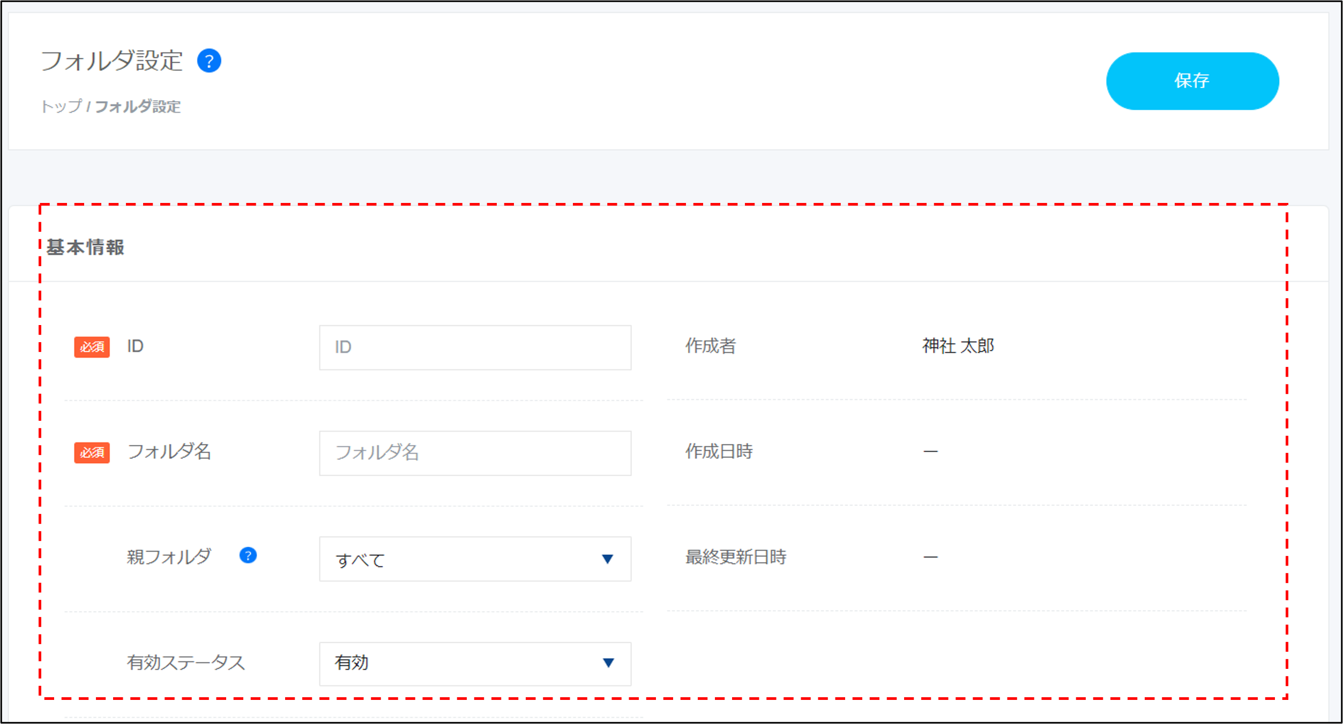Click the creator name 神社 太郎
Image resolution: width=1343 pixels, height=724 pixels.
[x=958, y=346]
